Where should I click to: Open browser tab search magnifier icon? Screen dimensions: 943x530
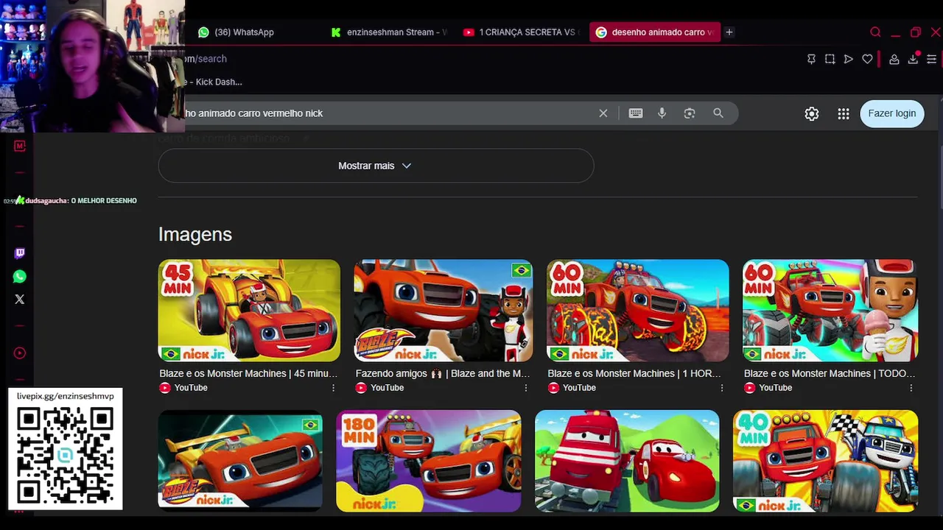875,32
